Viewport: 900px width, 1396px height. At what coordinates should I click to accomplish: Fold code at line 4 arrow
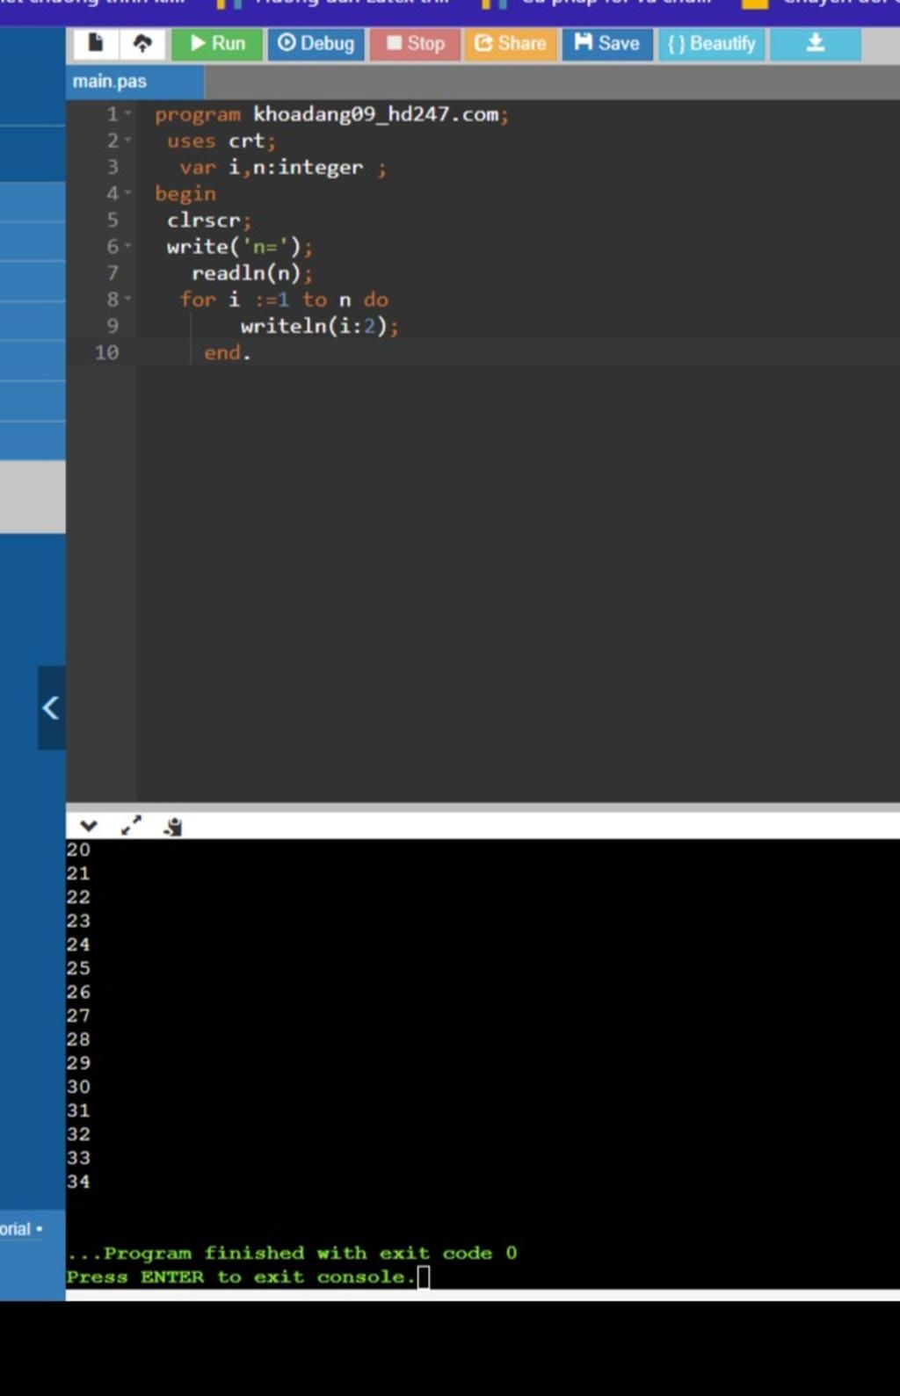click(128, 193)
